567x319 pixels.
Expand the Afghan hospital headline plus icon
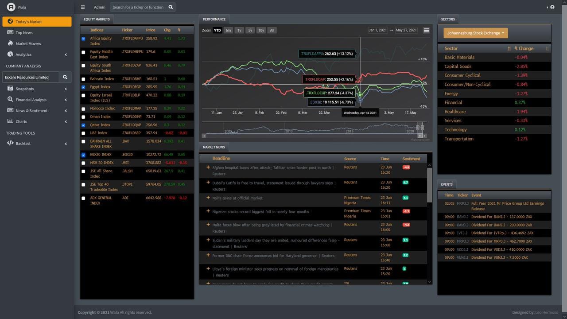click(208, 167)
